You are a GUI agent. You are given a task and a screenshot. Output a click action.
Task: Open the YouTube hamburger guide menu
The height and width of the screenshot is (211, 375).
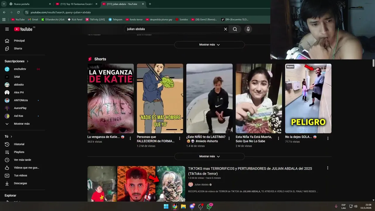(x=7, y=29)
